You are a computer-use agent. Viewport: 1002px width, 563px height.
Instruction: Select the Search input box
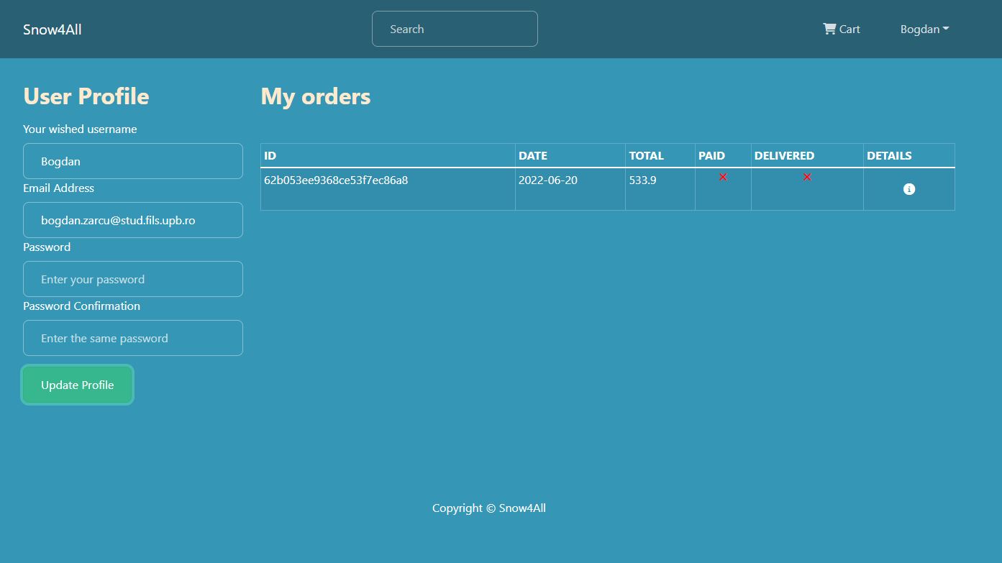455,29
